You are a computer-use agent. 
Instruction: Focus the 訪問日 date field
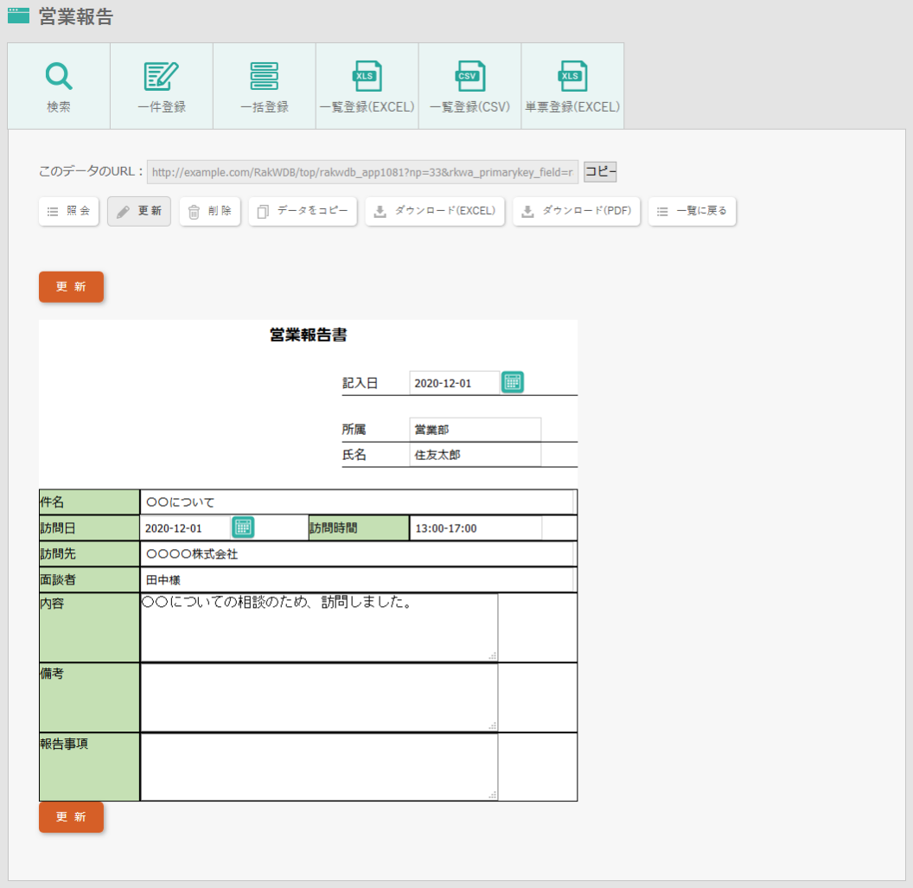click(x=185, y=528)
